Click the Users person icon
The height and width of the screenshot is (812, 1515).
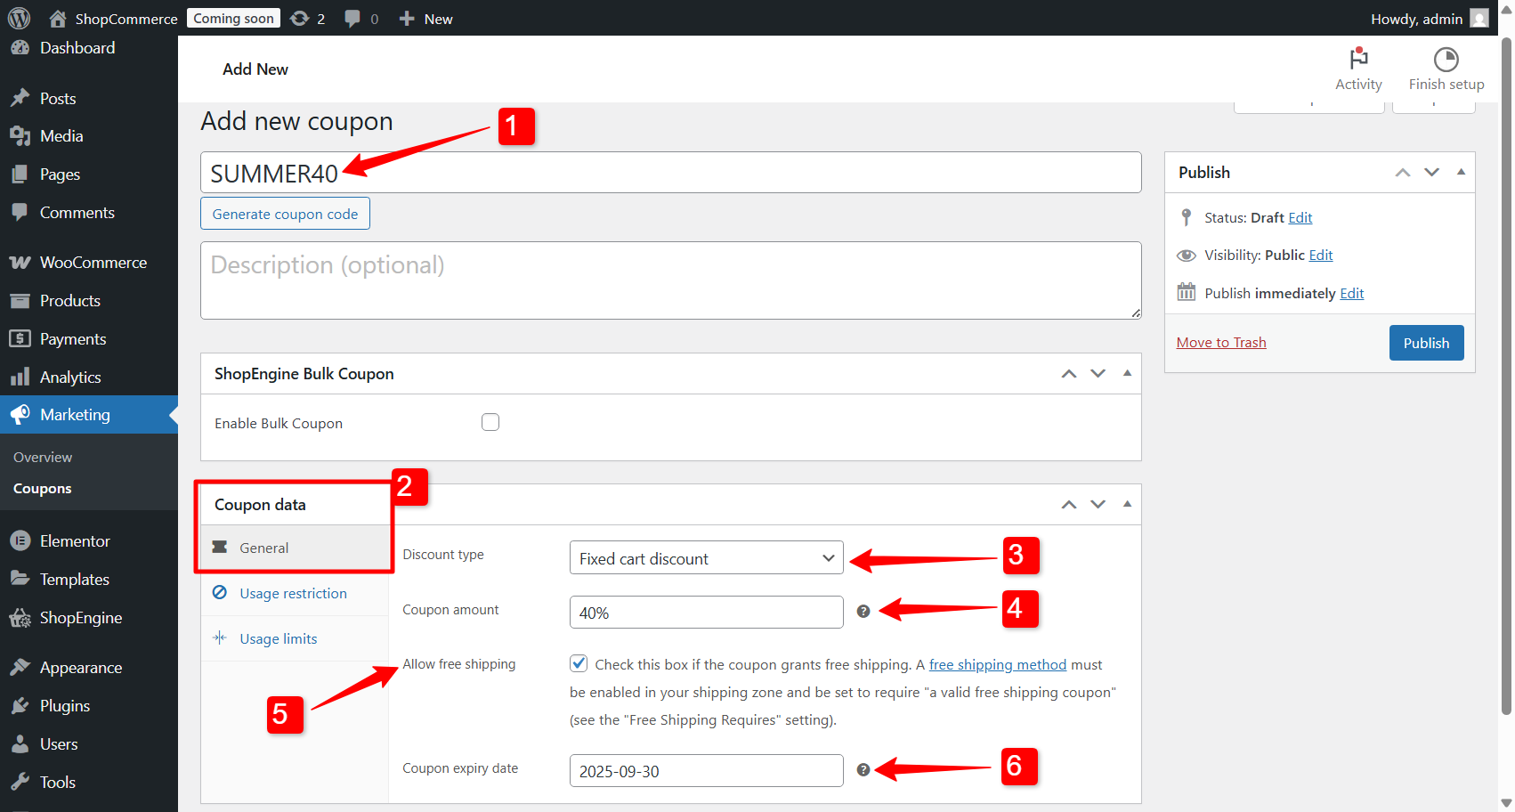click(x=20, y=744)
